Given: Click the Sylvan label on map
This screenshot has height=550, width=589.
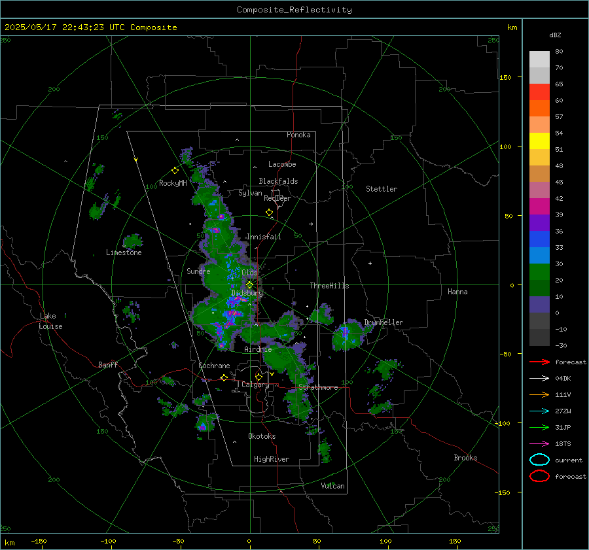Looking at the screenshot, I should tap(250, 193).
